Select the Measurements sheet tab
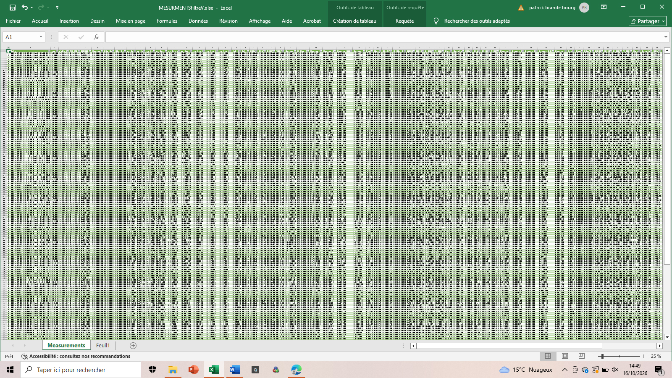Image resolution: width=672 pixels, height=378 pixels. coord(66,346)
